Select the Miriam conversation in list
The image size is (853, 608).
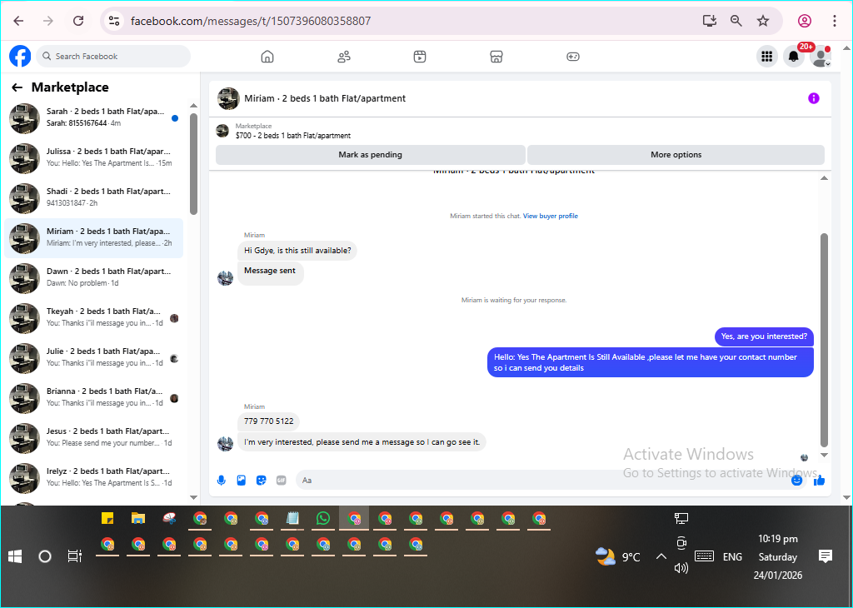click(x=93, y=238)
